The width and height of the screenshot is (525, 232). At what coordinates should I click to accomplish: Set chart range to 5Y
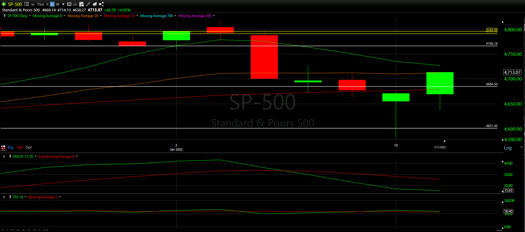(x=3, y=230)
